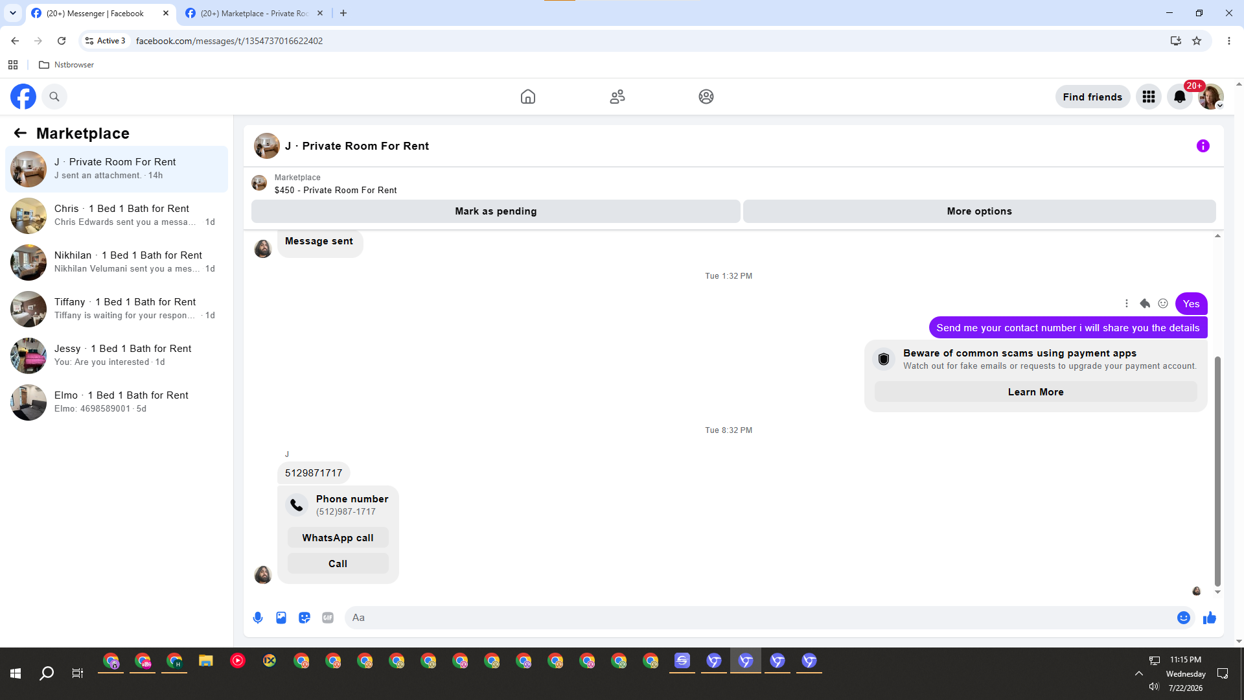Click the Facebook search magnifier icon
The height and width of the screenshot is (700, 1244).
[x=54, y=97]
